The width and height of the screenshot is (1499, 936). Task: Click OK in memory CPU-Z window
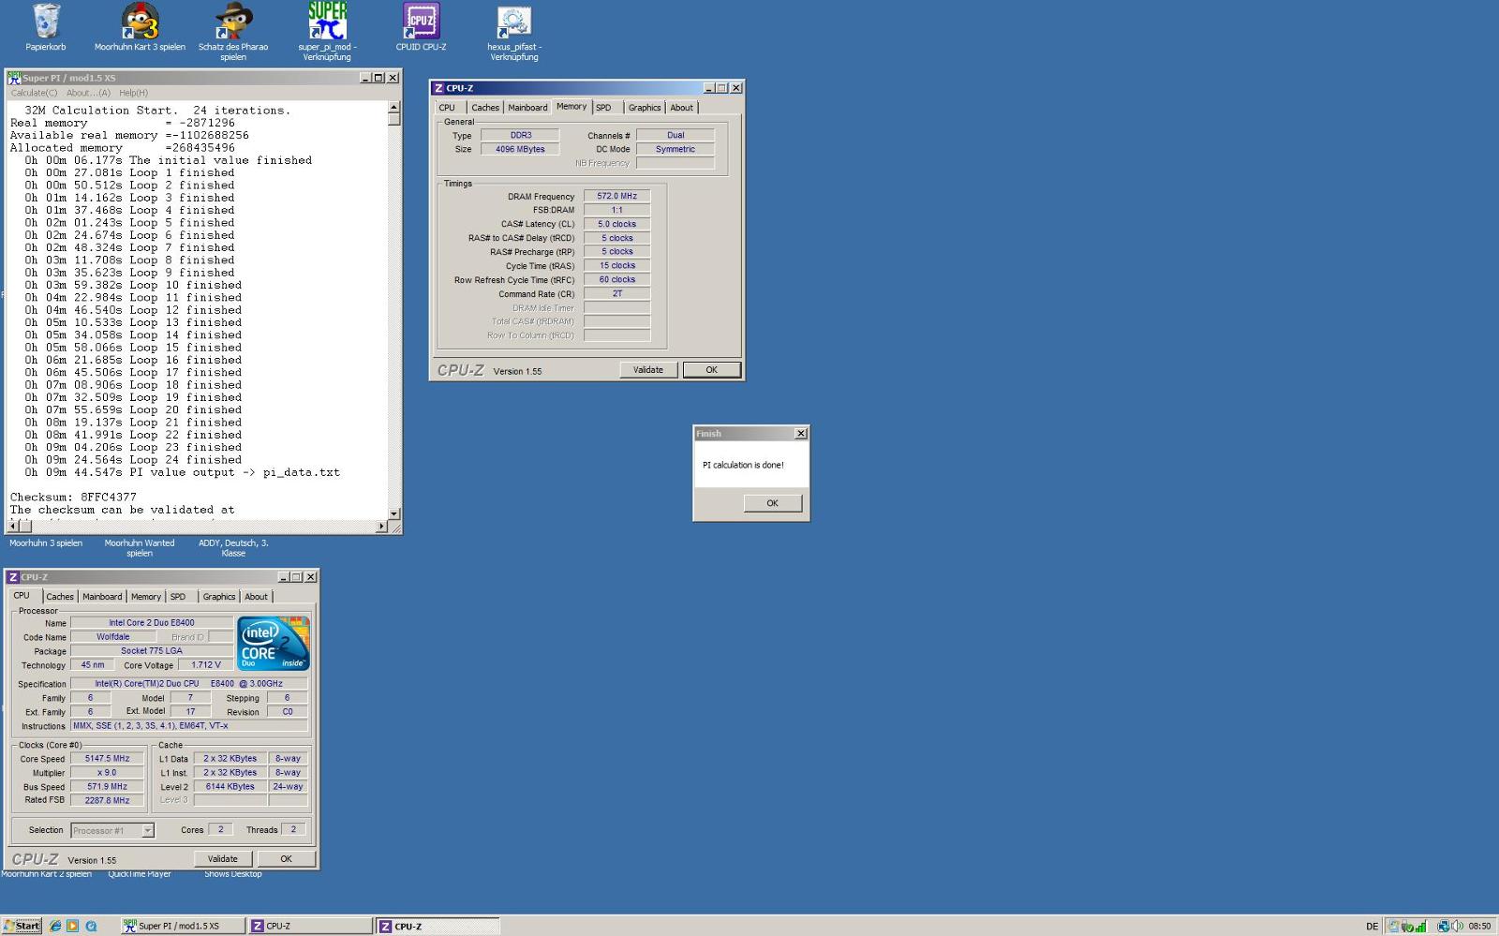pyautogui.click(x=711, y=370)
